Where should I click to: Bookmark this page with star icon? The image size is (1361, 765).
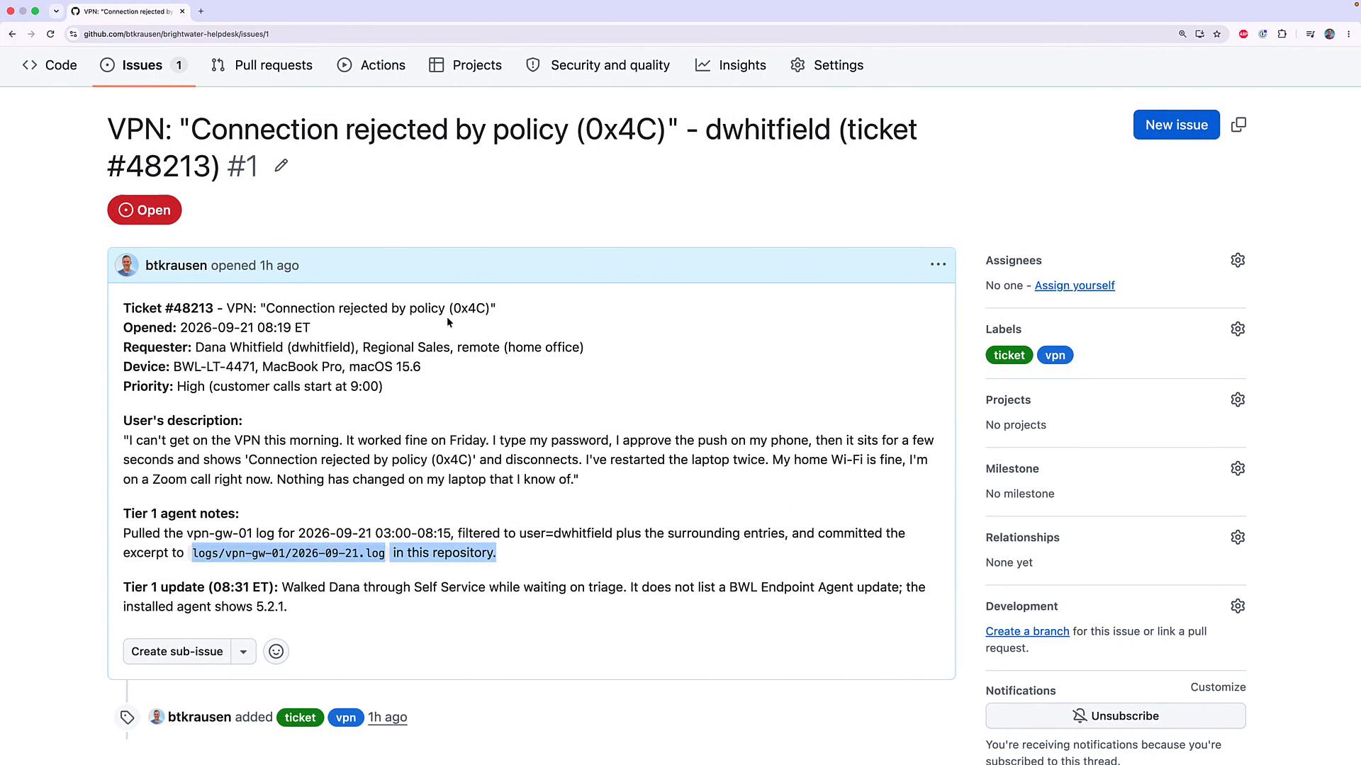pos(1217,33)
